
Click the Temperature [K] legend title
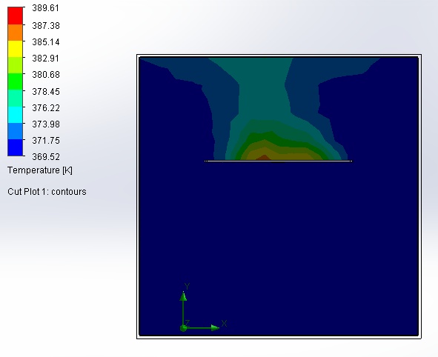pos(40,170)
